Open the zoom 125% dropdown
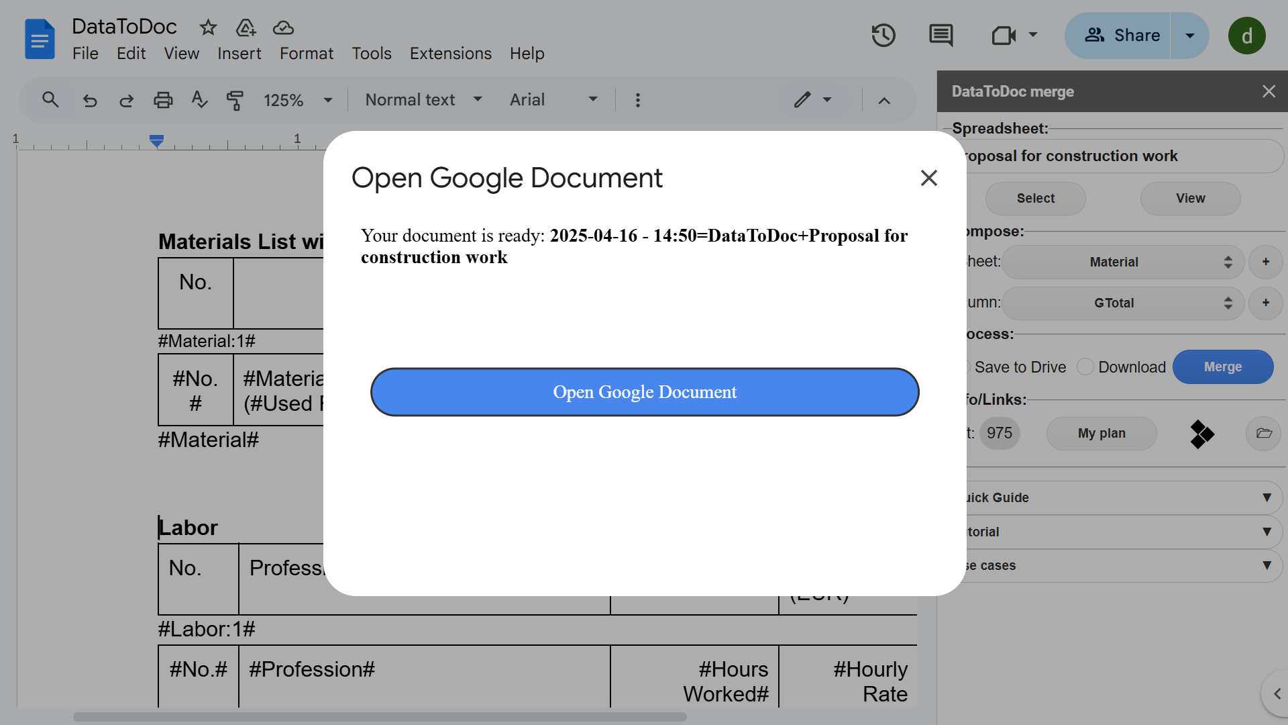 298,100
